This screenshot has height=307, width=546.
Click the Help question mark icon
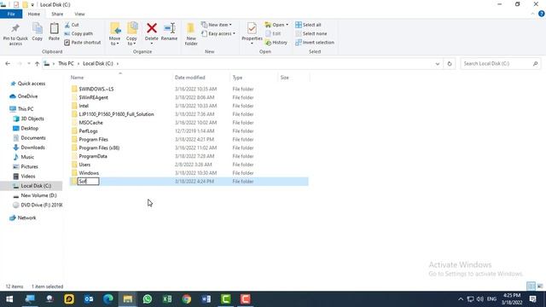tap(542, 14)
